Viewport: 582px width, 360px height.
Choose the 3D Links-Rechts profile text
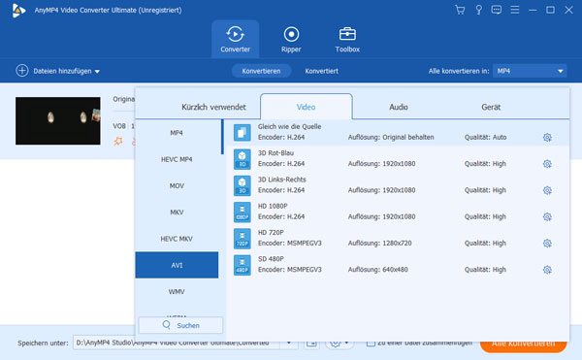click(x=282, y=180)
